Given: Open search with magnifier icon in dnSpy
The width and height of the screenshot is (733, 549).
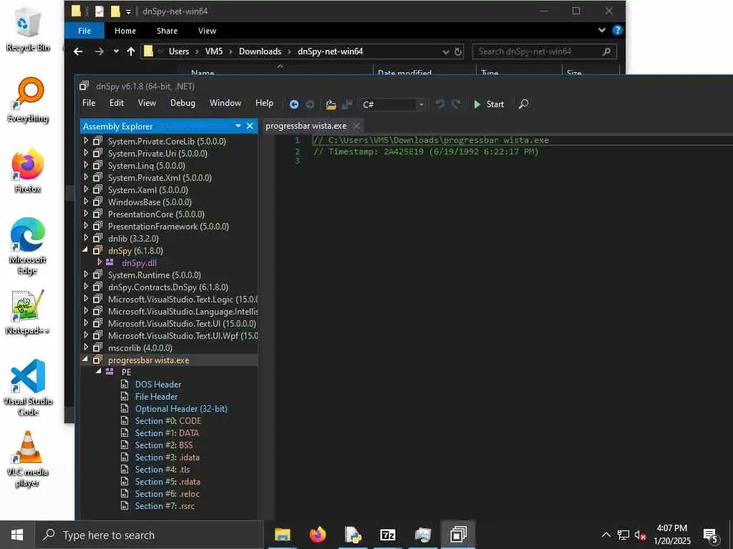Looking at the screenshot, I should (523, 104).
